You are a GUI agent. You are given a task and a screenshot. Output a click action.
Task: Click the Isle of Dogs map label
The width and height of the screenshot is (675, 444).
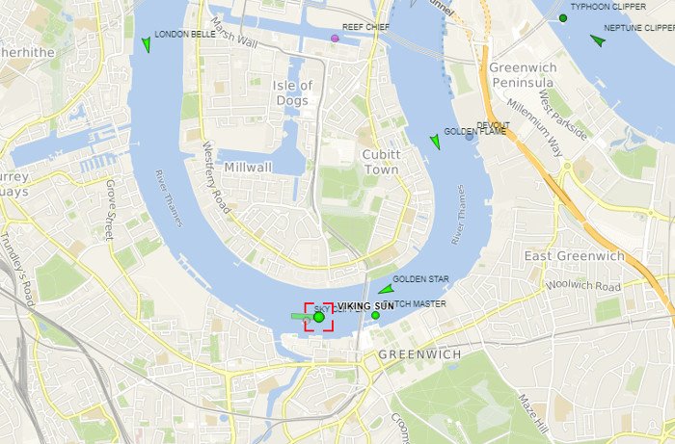[x=292, y=92]
